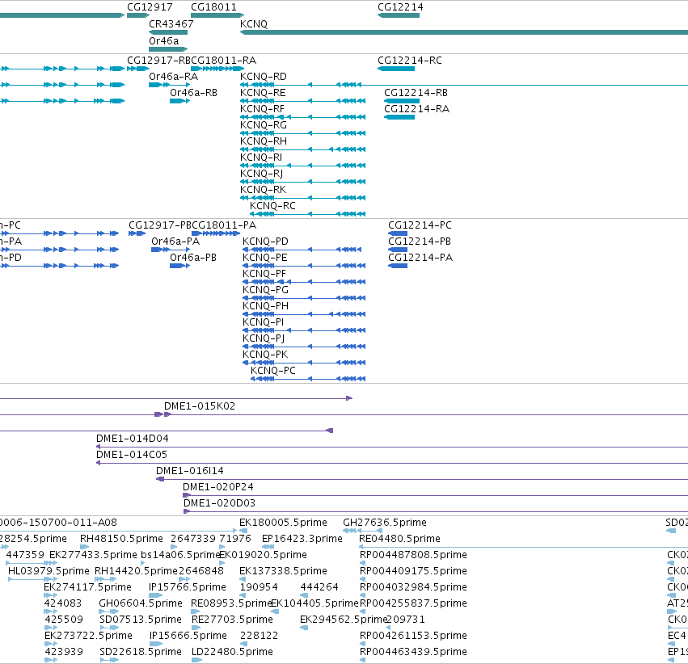Select transcript KCNQ-RJ
Image resolution: width=688 pixels, height=664 pixels.
(x=261, y=174)
